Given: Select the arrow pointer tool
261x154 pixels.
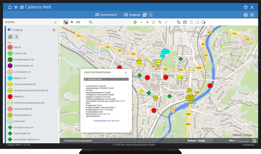Looking at the screenshot, I should coord(72,22).
